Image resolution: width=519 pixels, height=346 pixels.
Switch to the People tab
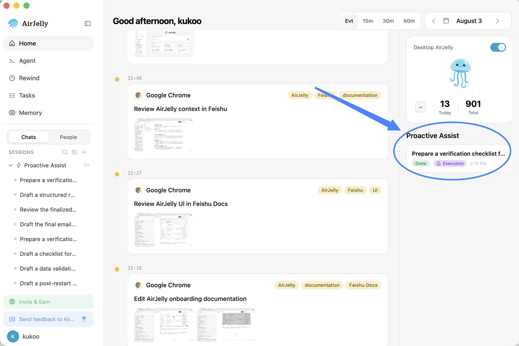[68, 137]
